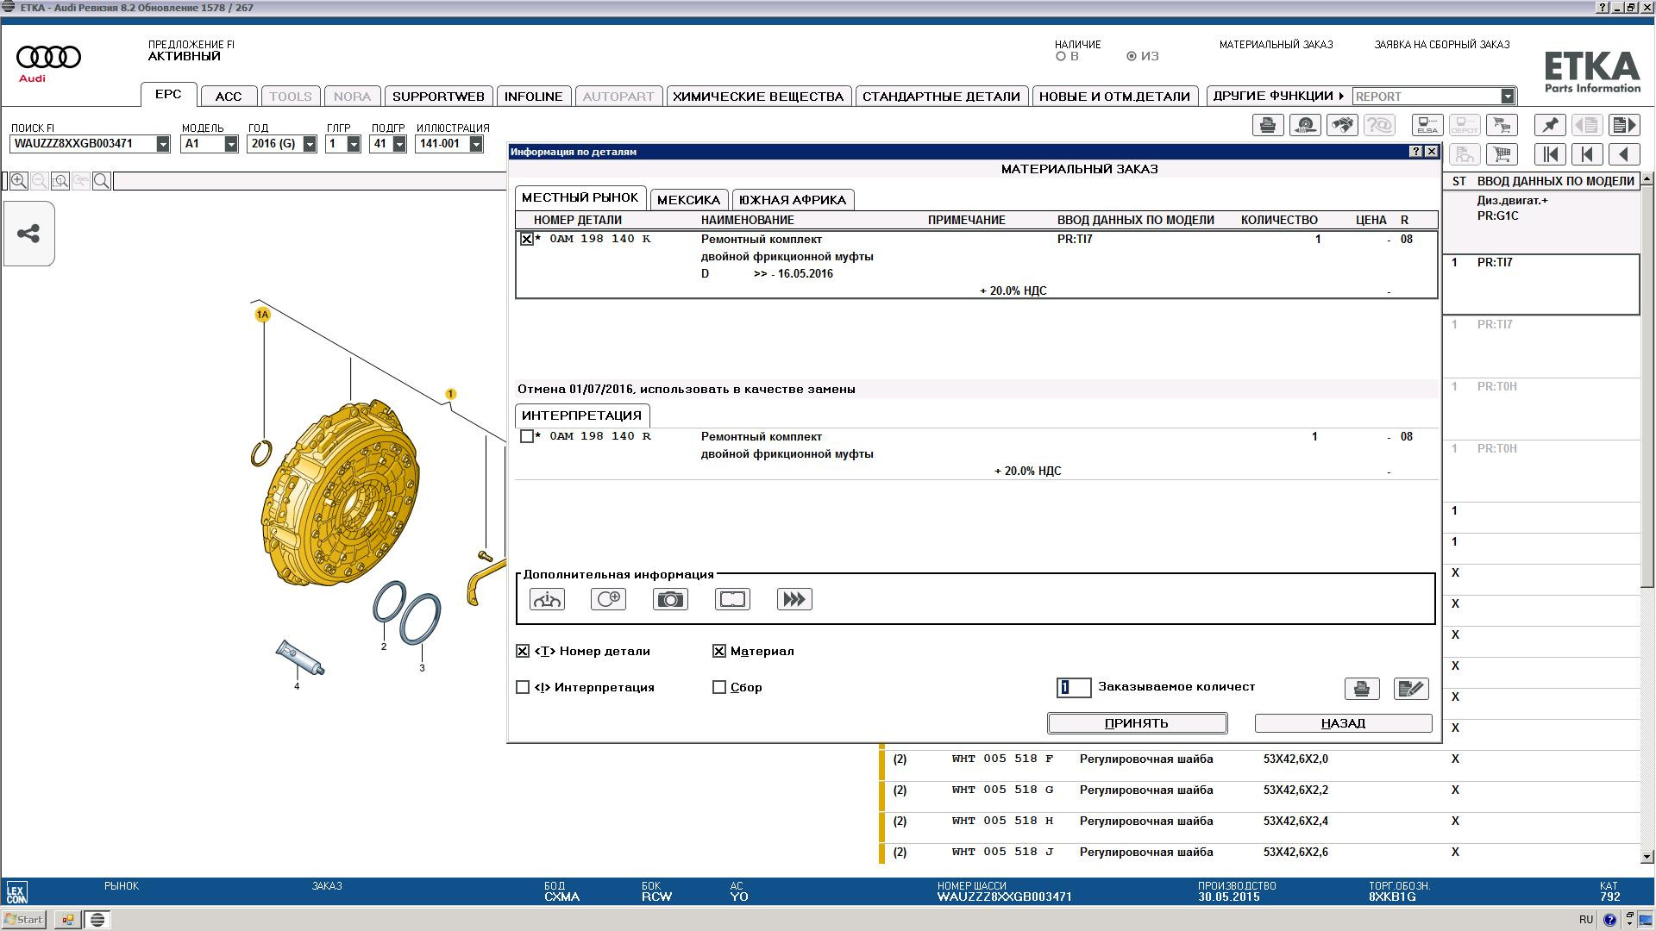Image resolution: width=1656 pixels, height=931 pixels.
Task: Enable the Интерпретация checkbox
Action: click(523, 687)
